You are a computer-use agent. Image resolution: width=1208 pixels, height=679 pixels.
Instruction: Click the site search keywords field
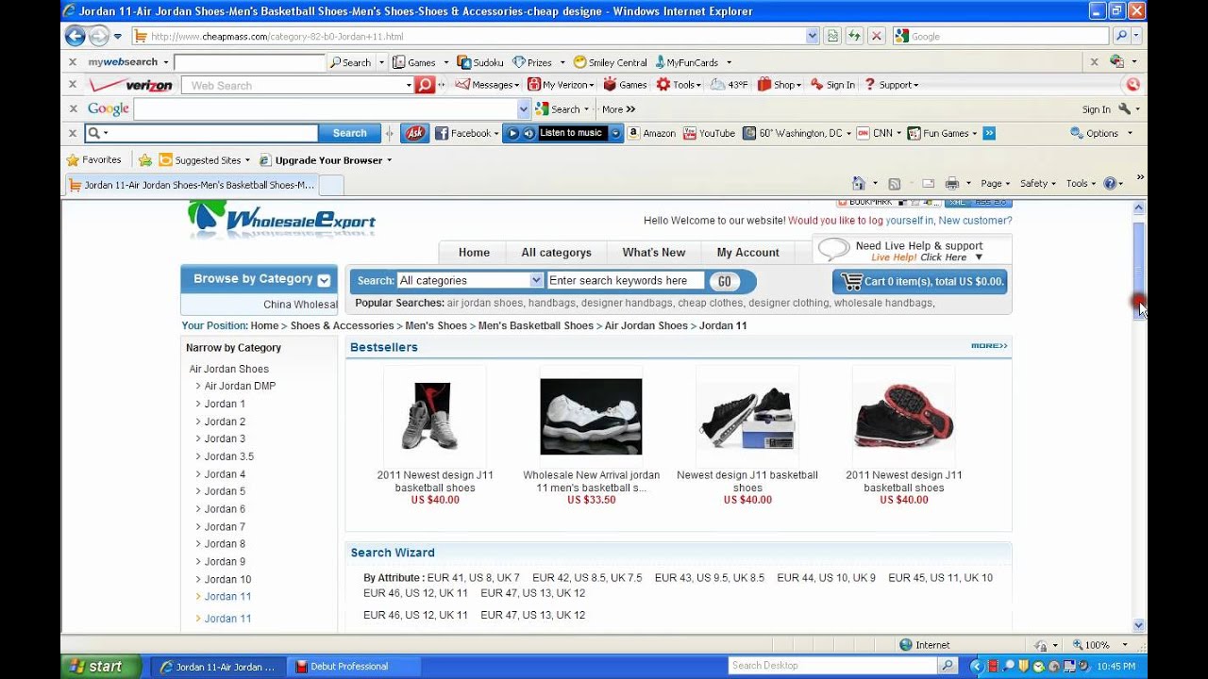(625, 280)
